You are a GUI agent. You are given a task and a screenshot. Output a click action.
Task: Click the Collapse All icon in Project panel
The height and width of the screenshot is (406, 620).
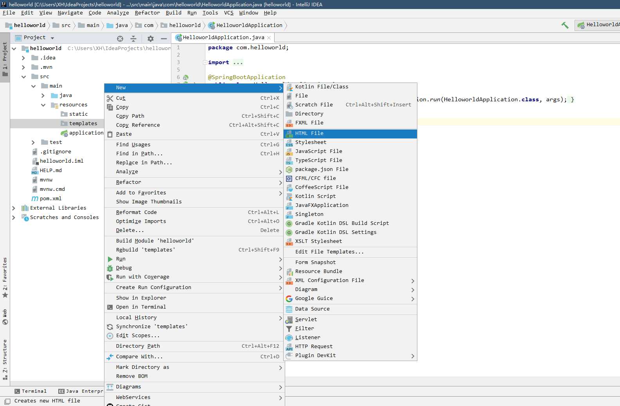[x=133, y=38]
